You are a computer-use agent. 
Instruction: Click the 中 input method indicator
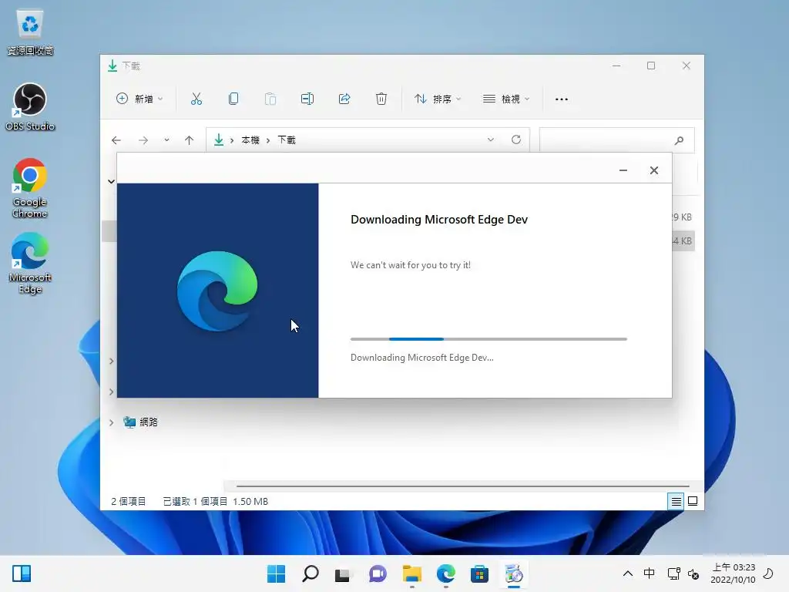649,573
